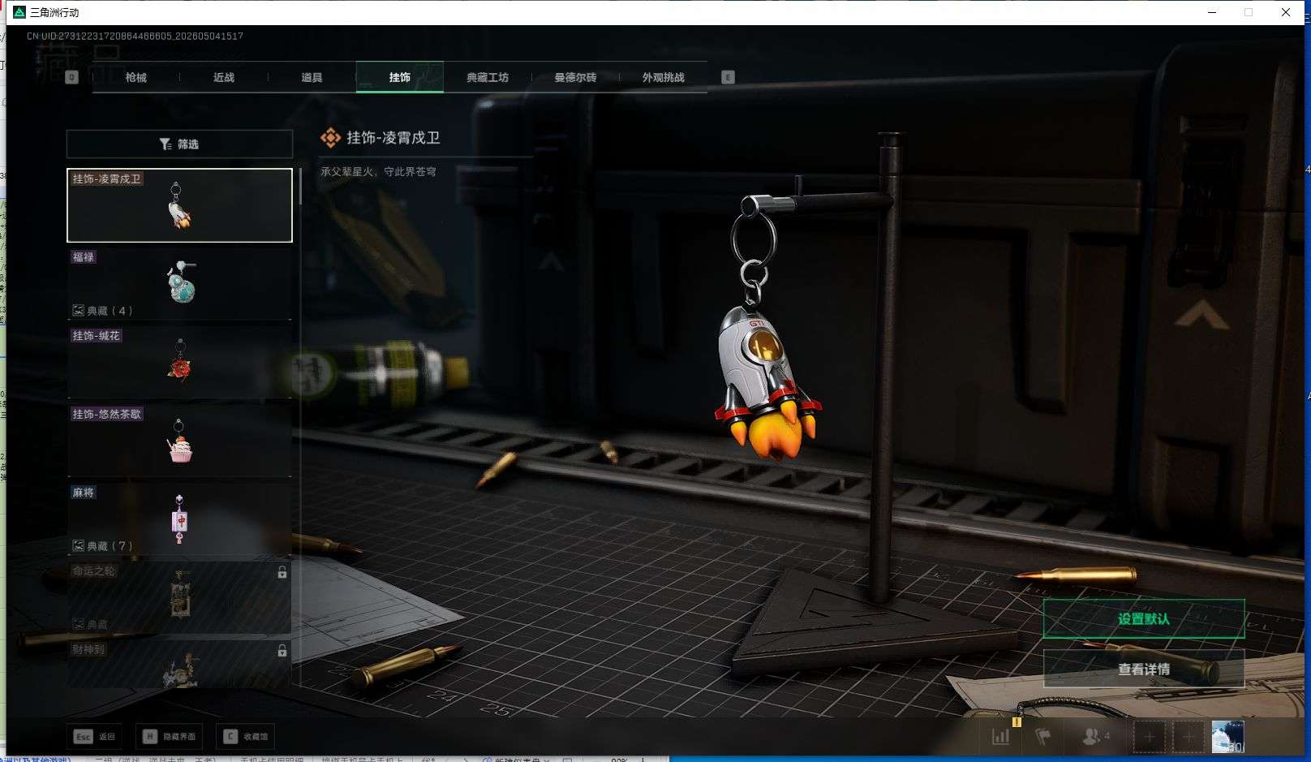Click the 设置默认 button

tap(1144, 619)
